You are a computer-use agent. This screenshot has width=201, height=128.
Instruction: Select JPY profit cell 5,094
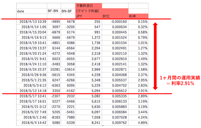(89, 91)
